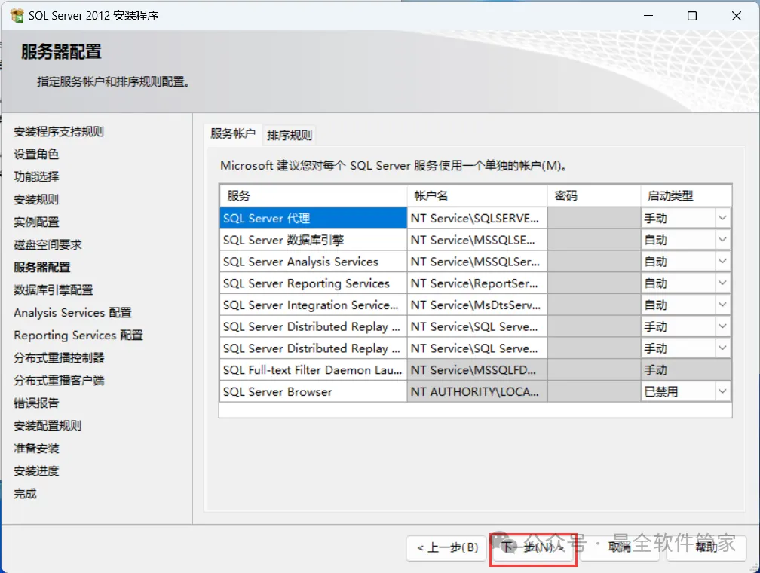Screen dimensions: 760x573
Task: Click 安装进度 step in sidebar
Action: [36, 470]
